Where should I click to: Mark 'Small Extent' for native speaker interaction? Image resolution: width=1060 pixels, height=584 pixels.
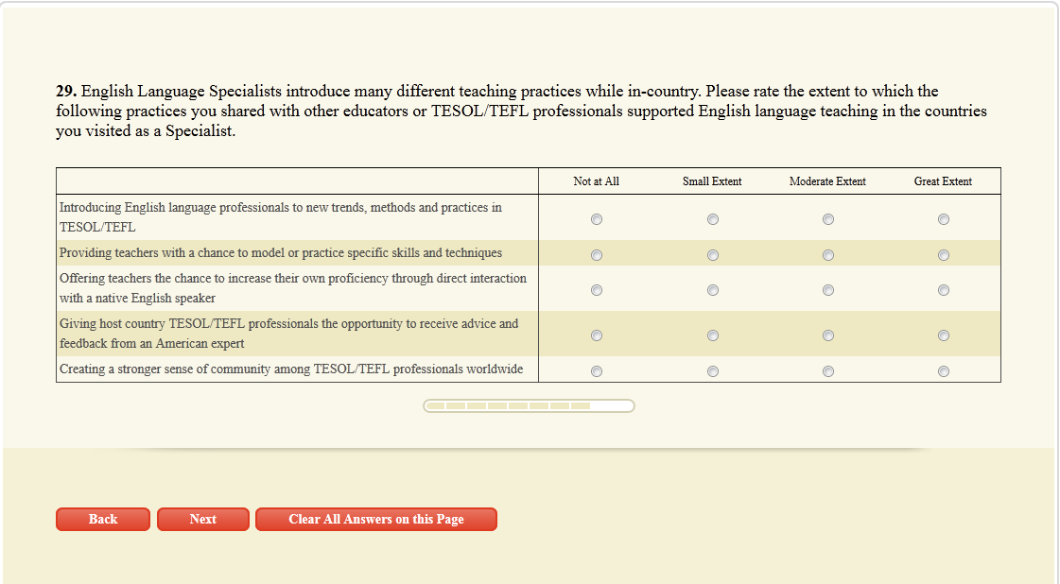[x=713, y=290]
